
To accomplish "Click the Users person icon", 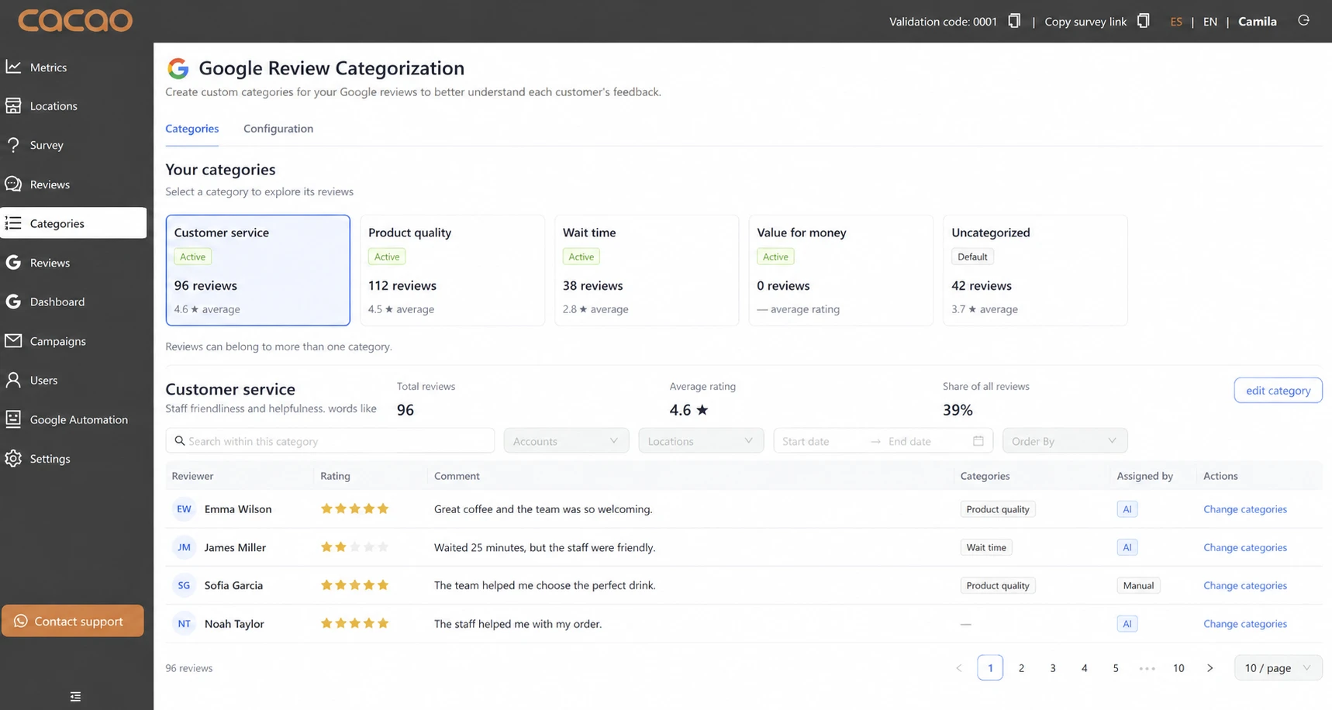I will (x=13, y=380).
